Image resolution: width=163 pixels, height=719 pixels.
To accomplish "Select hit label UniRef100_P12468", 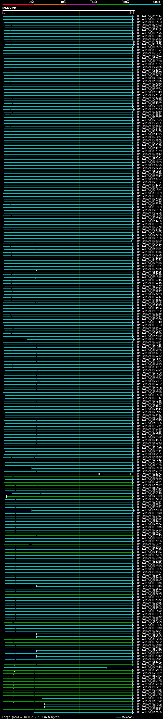I will (x=149, y=131).
